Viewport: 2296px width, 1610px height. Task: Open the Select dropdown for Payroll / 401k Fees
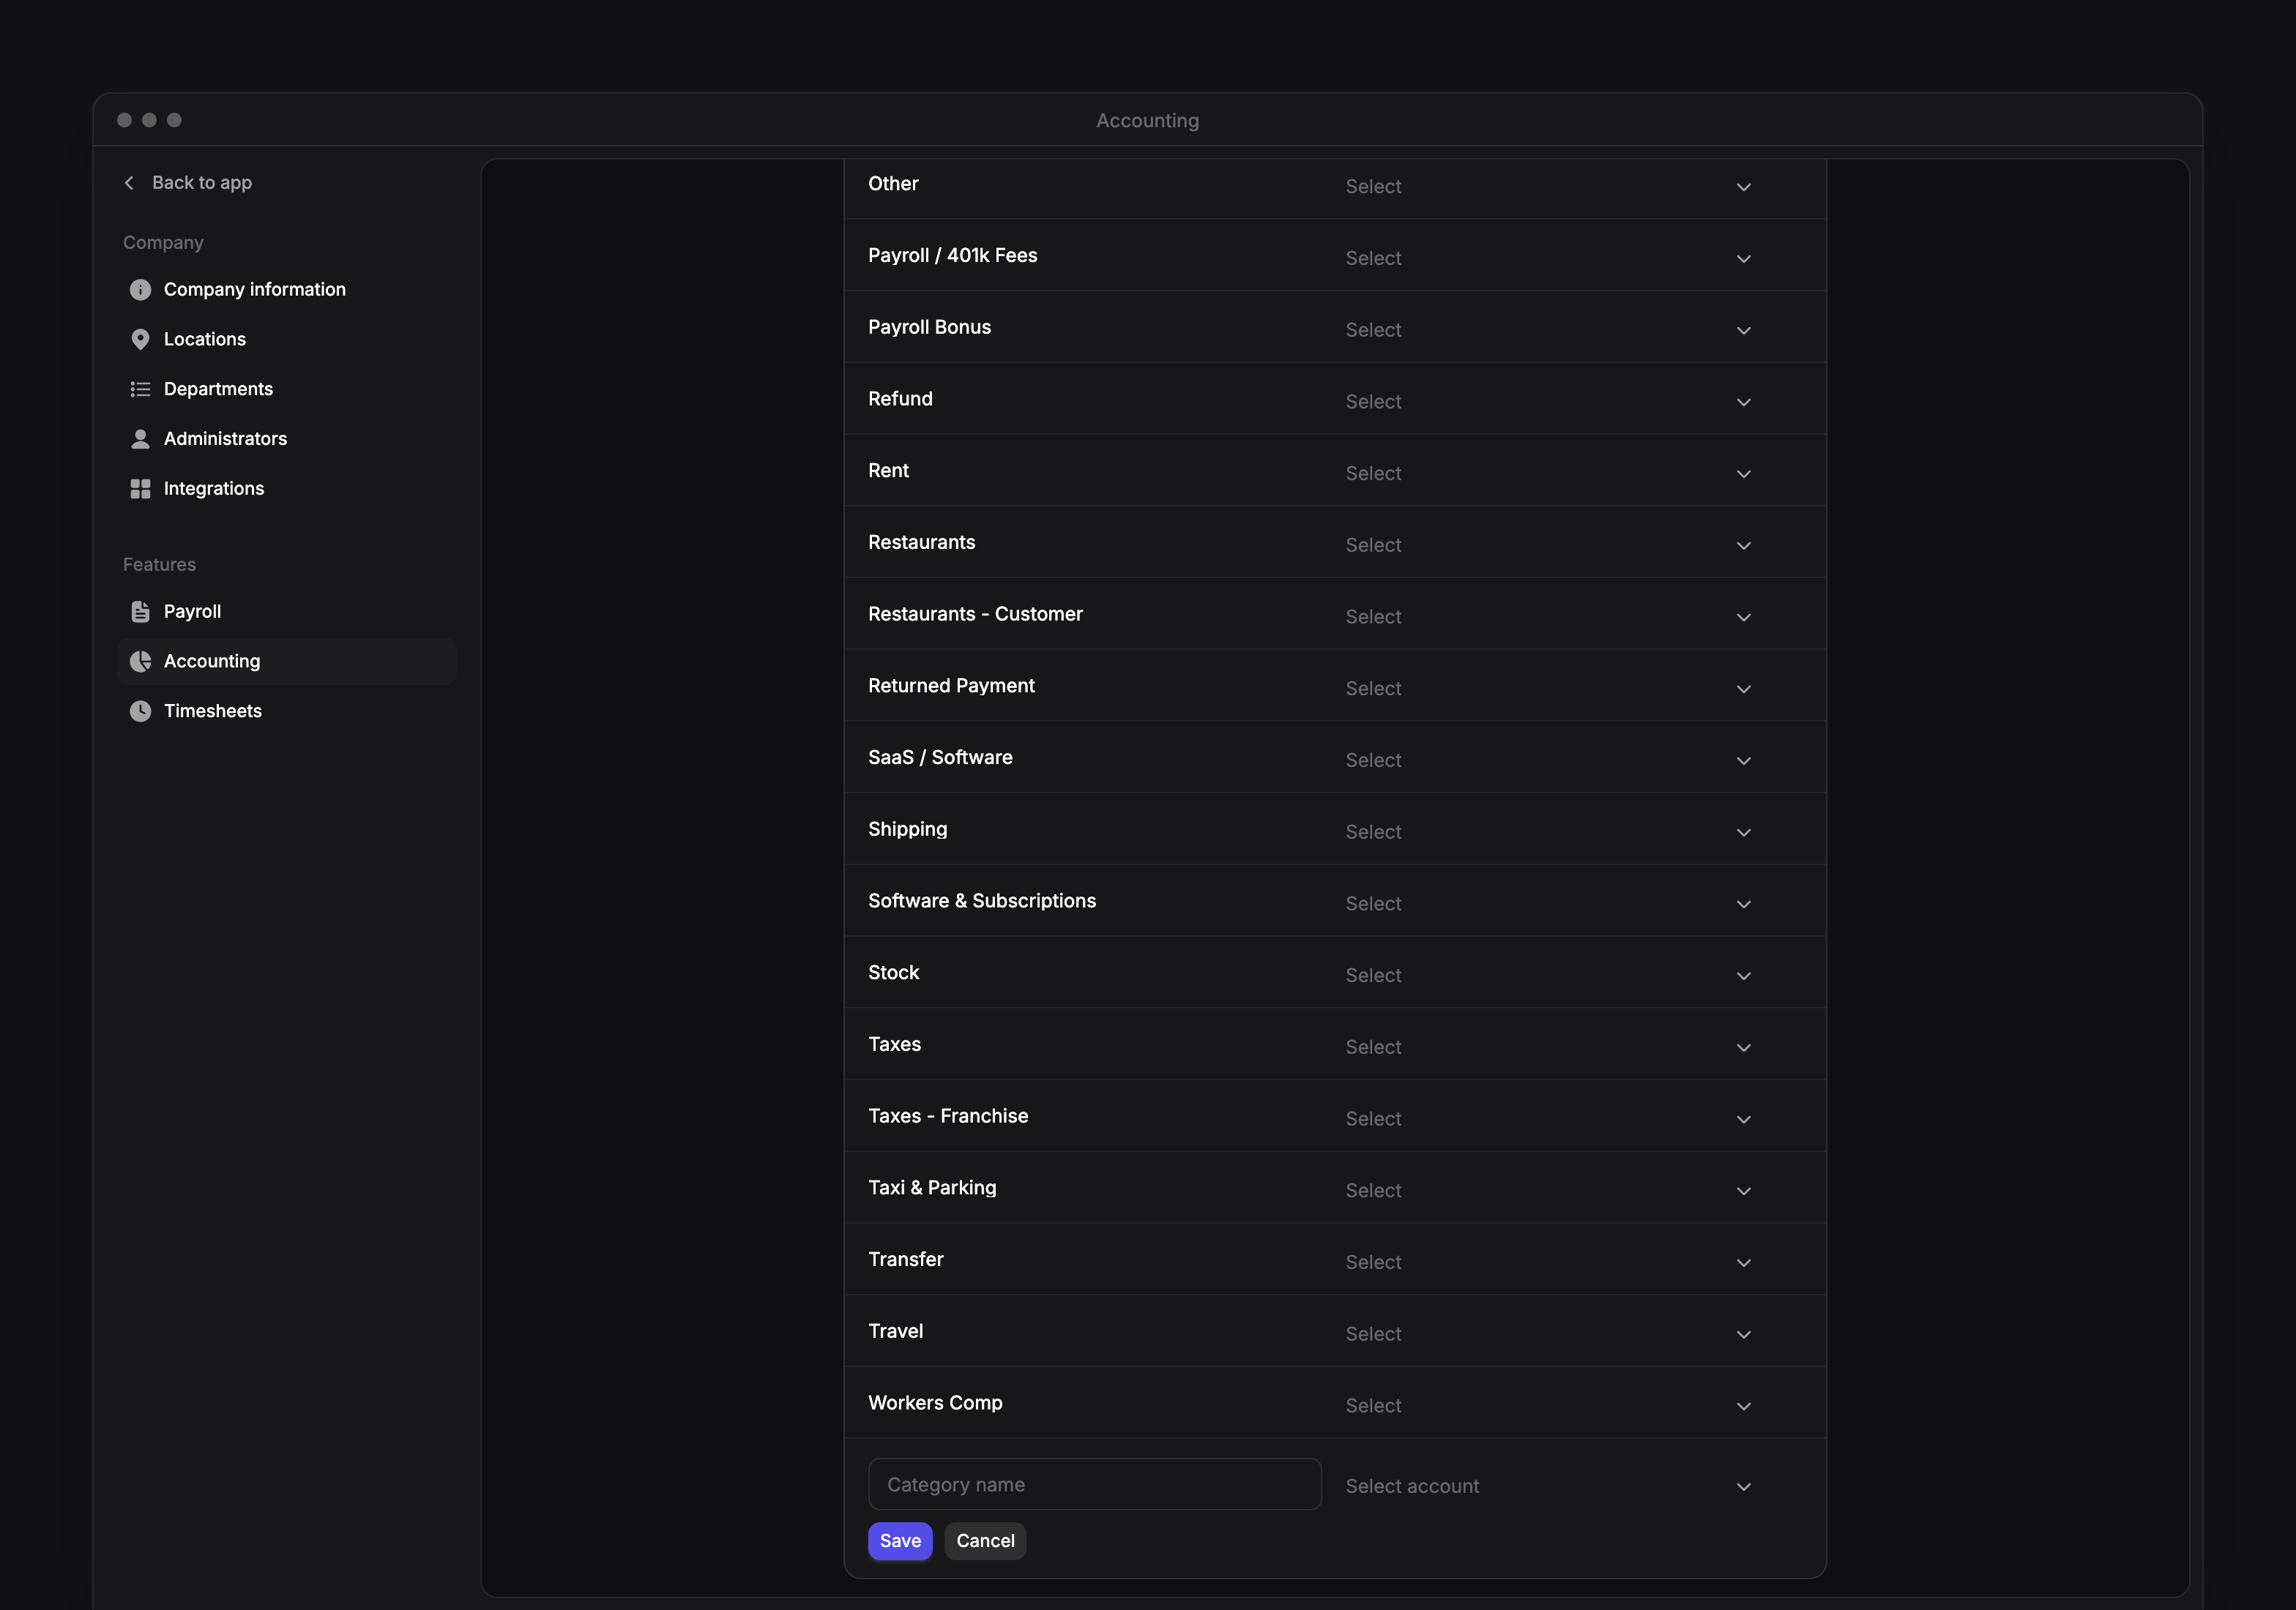1548,259
